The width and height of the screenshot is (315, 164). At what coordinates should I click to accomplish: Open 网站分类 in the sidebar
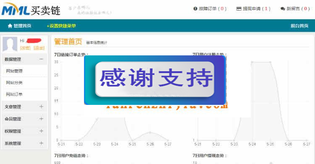pyautogui.click(x=14, y=83)
